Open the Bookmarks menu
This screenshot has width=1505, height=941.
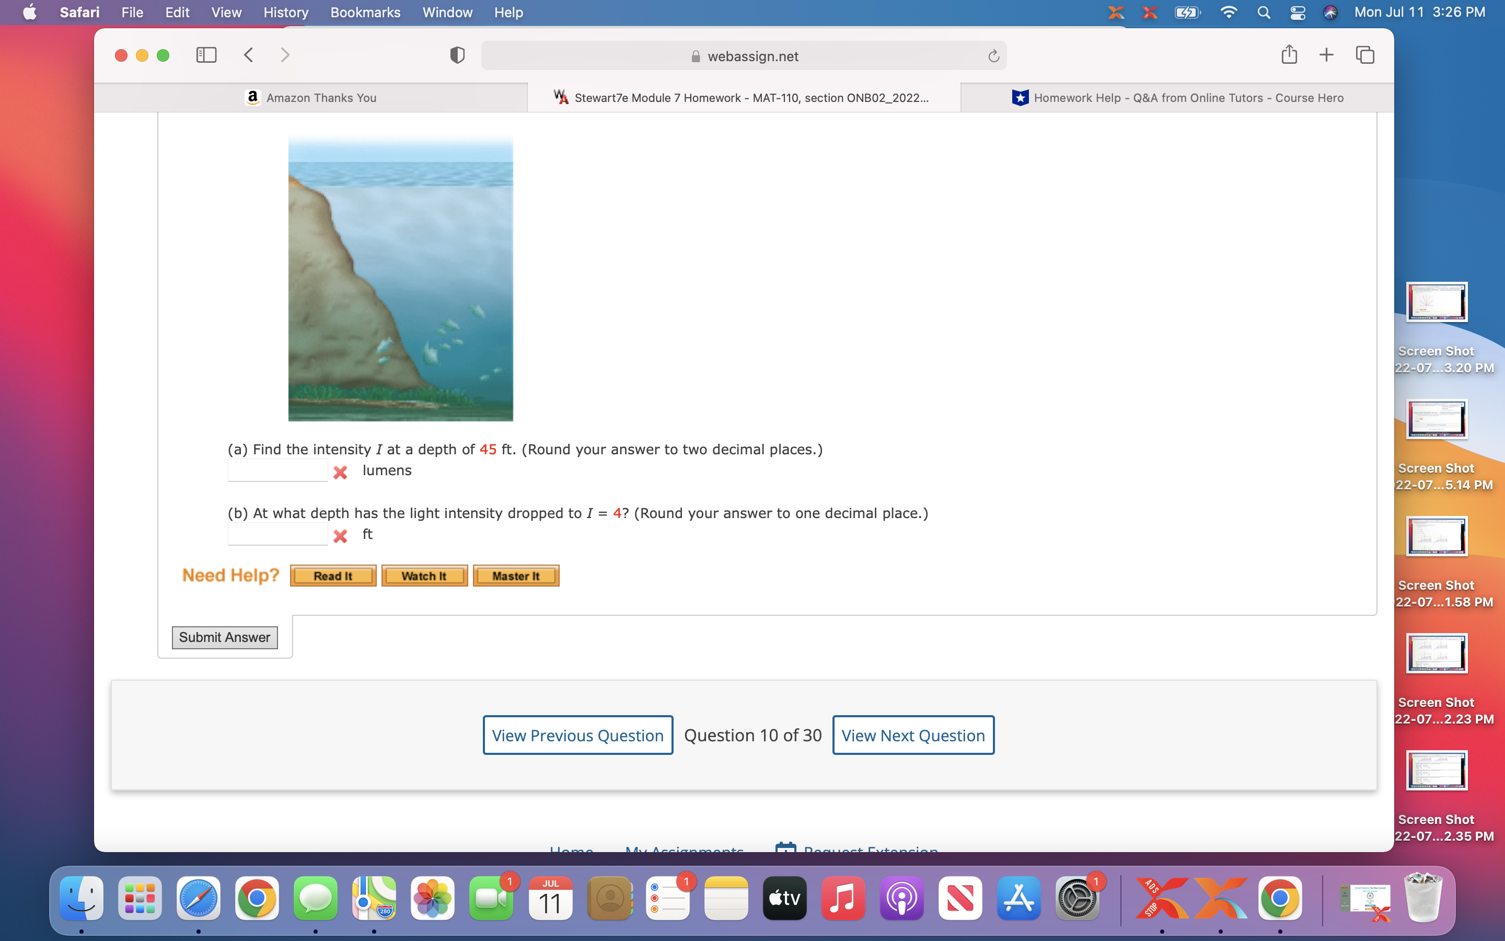(x=365, y=13)
